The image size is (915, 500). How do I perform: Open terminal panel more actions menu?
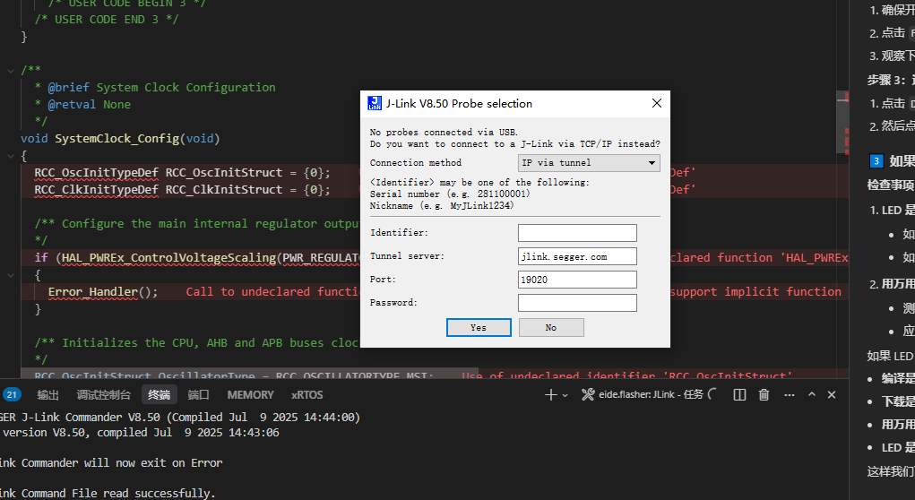tap(789, 395)
